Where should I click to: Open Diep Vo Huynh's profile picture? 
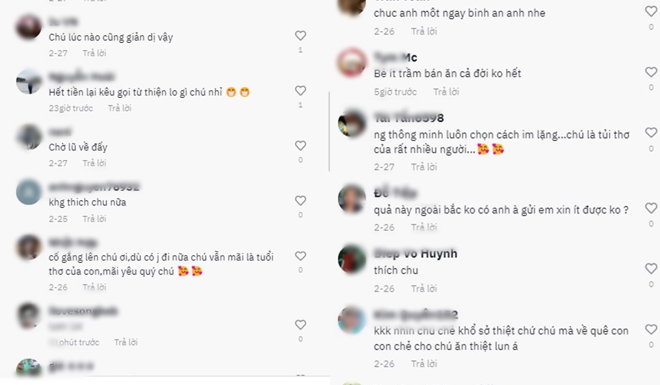(x=352, y=258)
